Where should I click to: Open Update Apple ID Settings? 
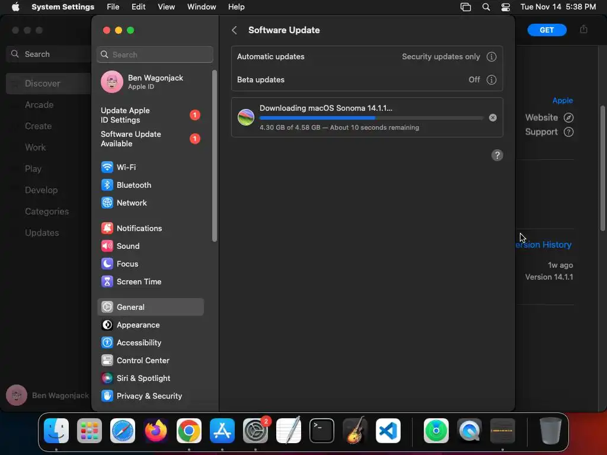pyautogui.click(x=150, y=116)
